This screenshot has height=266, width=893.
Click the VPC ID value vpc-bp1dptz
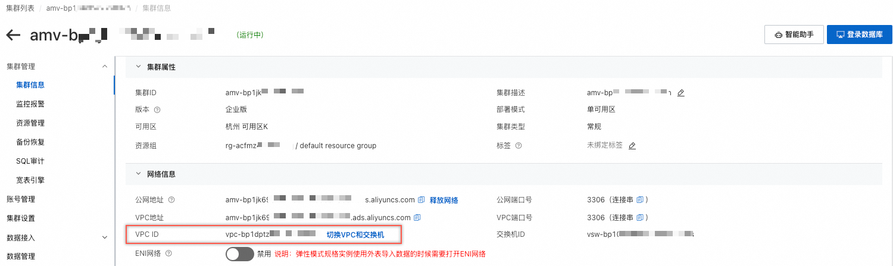270,235
